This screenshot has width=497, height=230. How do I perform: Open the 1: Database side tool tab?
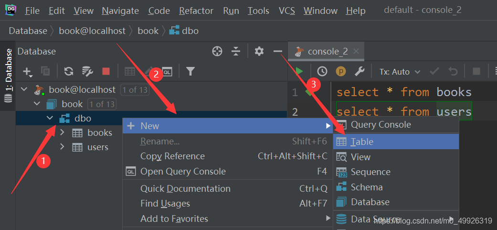(8, 76)
